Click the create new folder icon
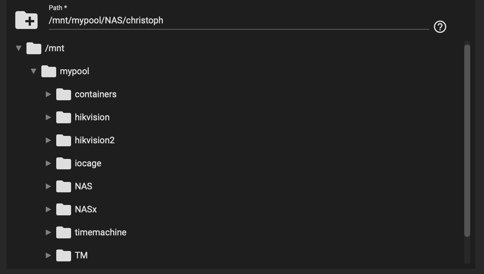 [x=26, y=20]
